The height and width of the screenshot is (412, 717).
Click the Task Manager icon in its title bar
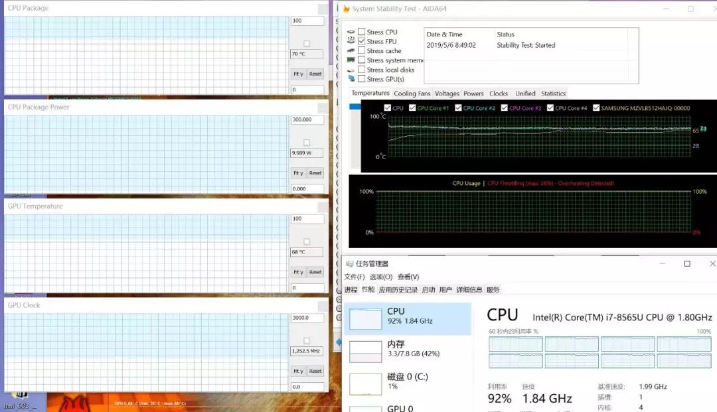coord(351,263)
